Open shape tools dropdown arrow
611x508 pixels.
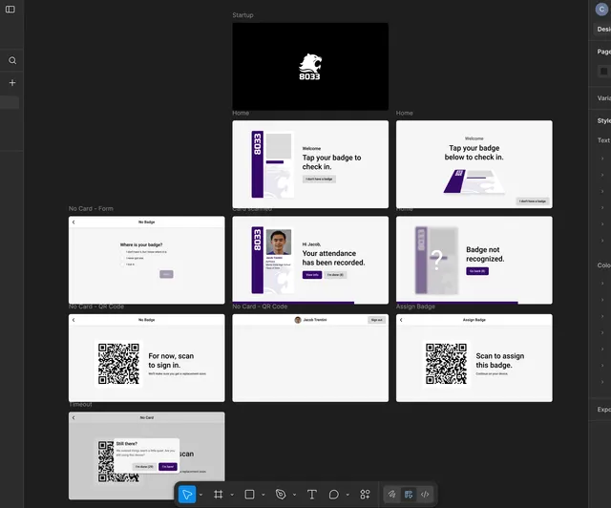pos(263,495)
